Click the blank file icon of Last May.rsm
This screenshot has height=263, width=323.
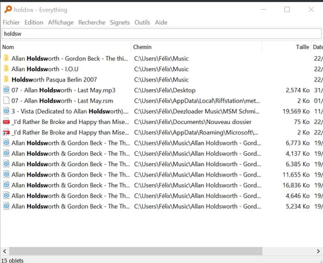(6, 100)
